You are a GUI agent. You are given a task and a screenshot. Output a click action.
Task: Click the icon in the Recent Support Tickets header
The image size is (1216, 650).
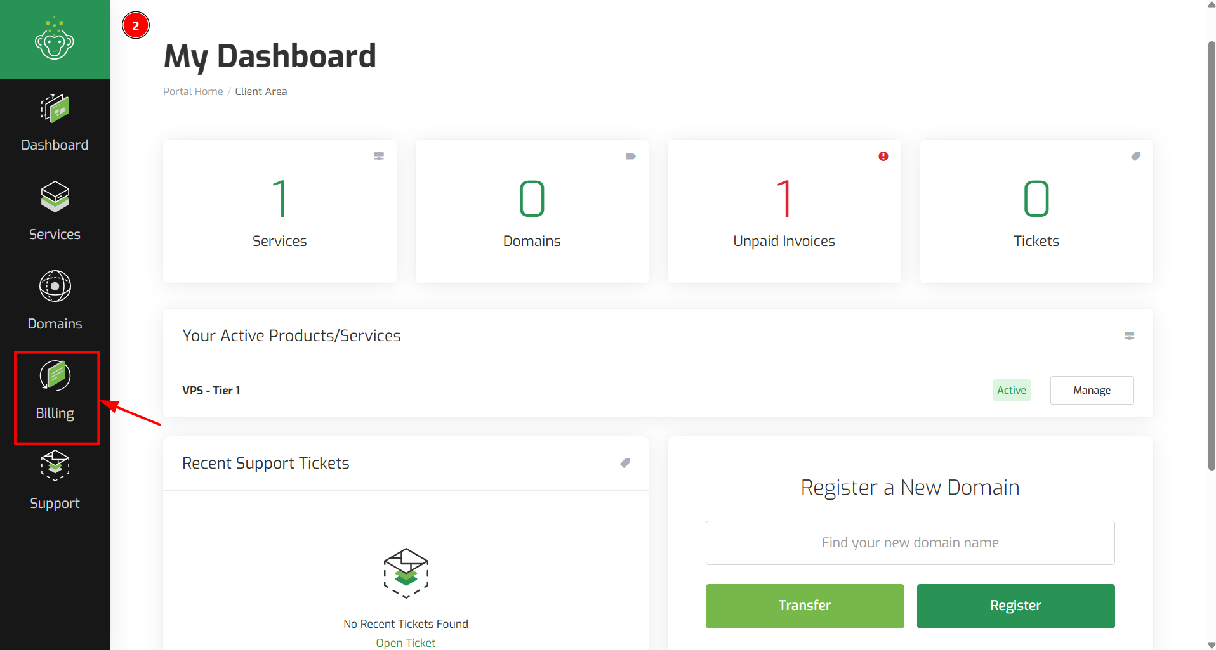coord(625,463)
